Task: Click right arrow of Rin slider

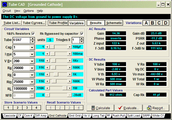Action: pyautogui.click(x=70, y=81)
